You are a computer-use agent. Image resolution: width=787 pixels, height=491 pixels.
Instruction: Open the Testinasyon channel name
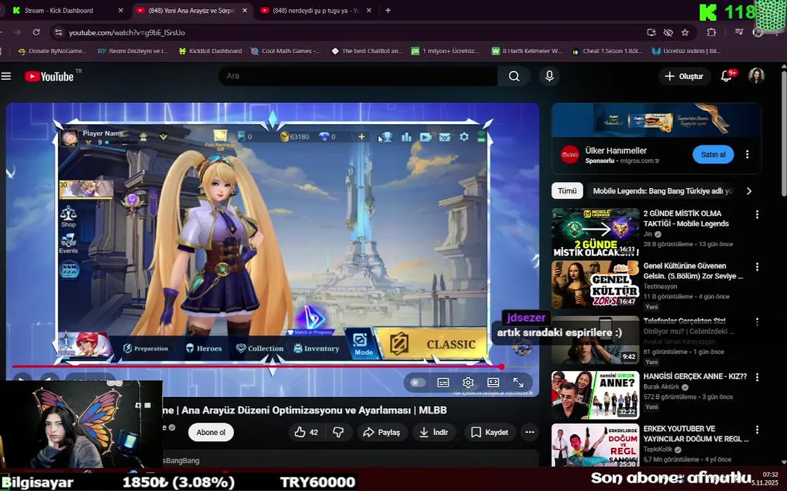(660, 286)
